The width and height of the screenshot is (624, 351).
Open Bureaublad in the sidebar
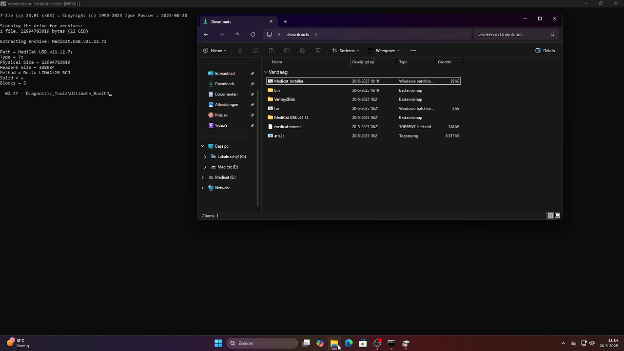(x=225, y=74)
